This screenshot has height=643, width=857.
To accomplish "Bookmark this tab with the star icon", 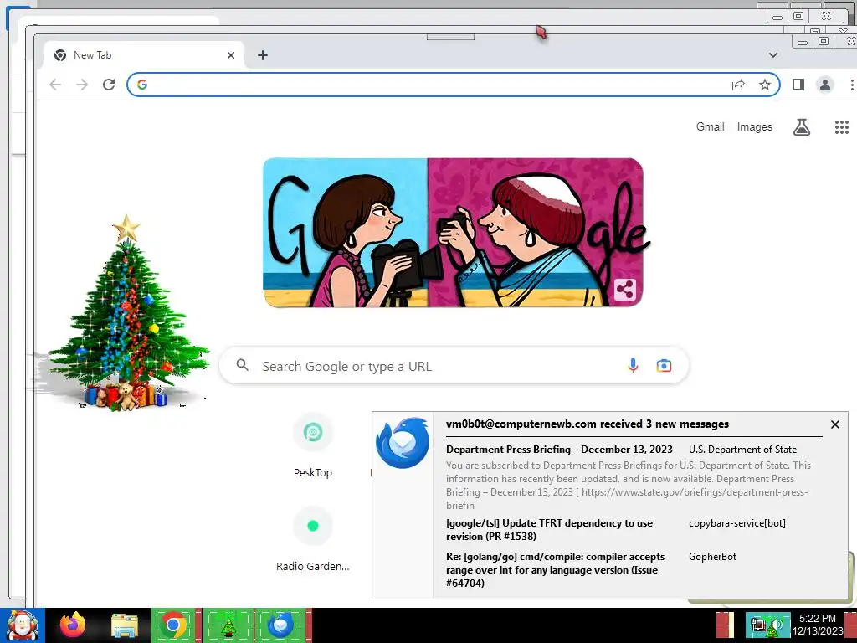I will (765, 85).
